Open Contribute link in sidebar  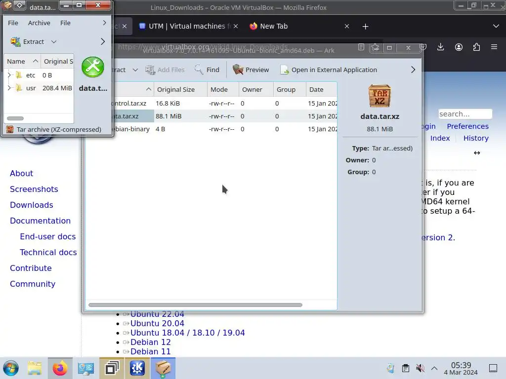coord(31,268)
